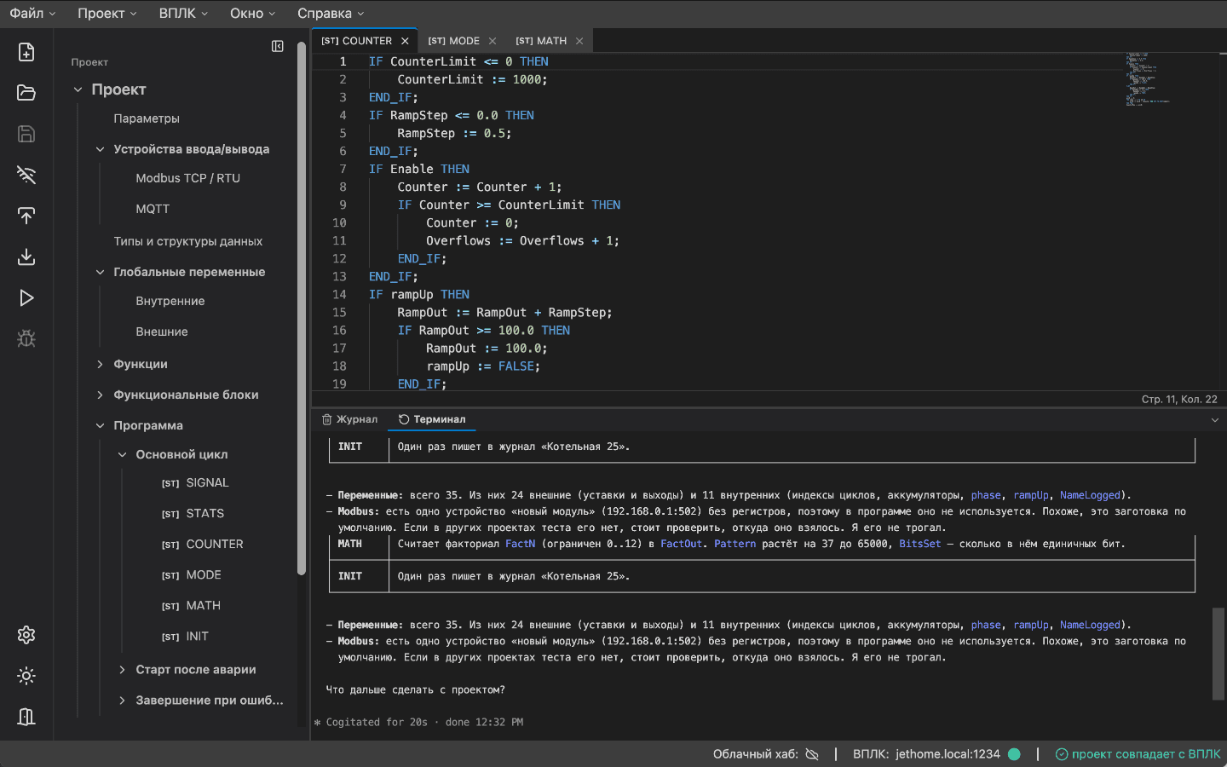
Task: Click the download arrow icon in sidebar
Action: [26, 257]
